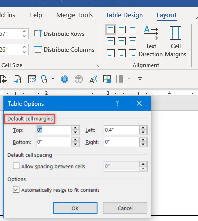Screen dimensions: 198x221
Task: Click the grayed circular character icon
Action: pyautogui.click(x=79, y=79)
